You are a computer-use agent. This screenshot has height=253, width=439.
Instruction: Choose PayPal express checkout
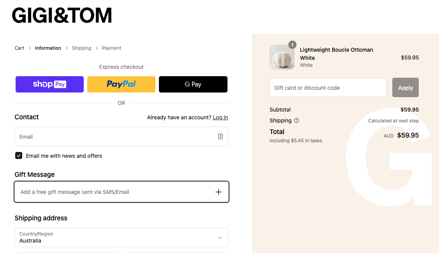point(121,84)
